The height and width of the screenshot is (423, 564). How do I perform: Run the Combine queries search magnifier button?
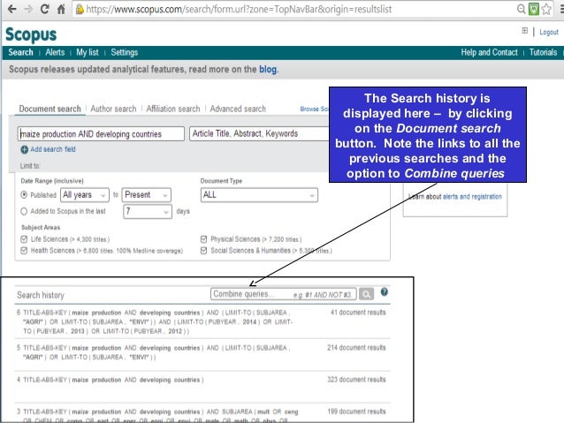[x=366, y=294]
